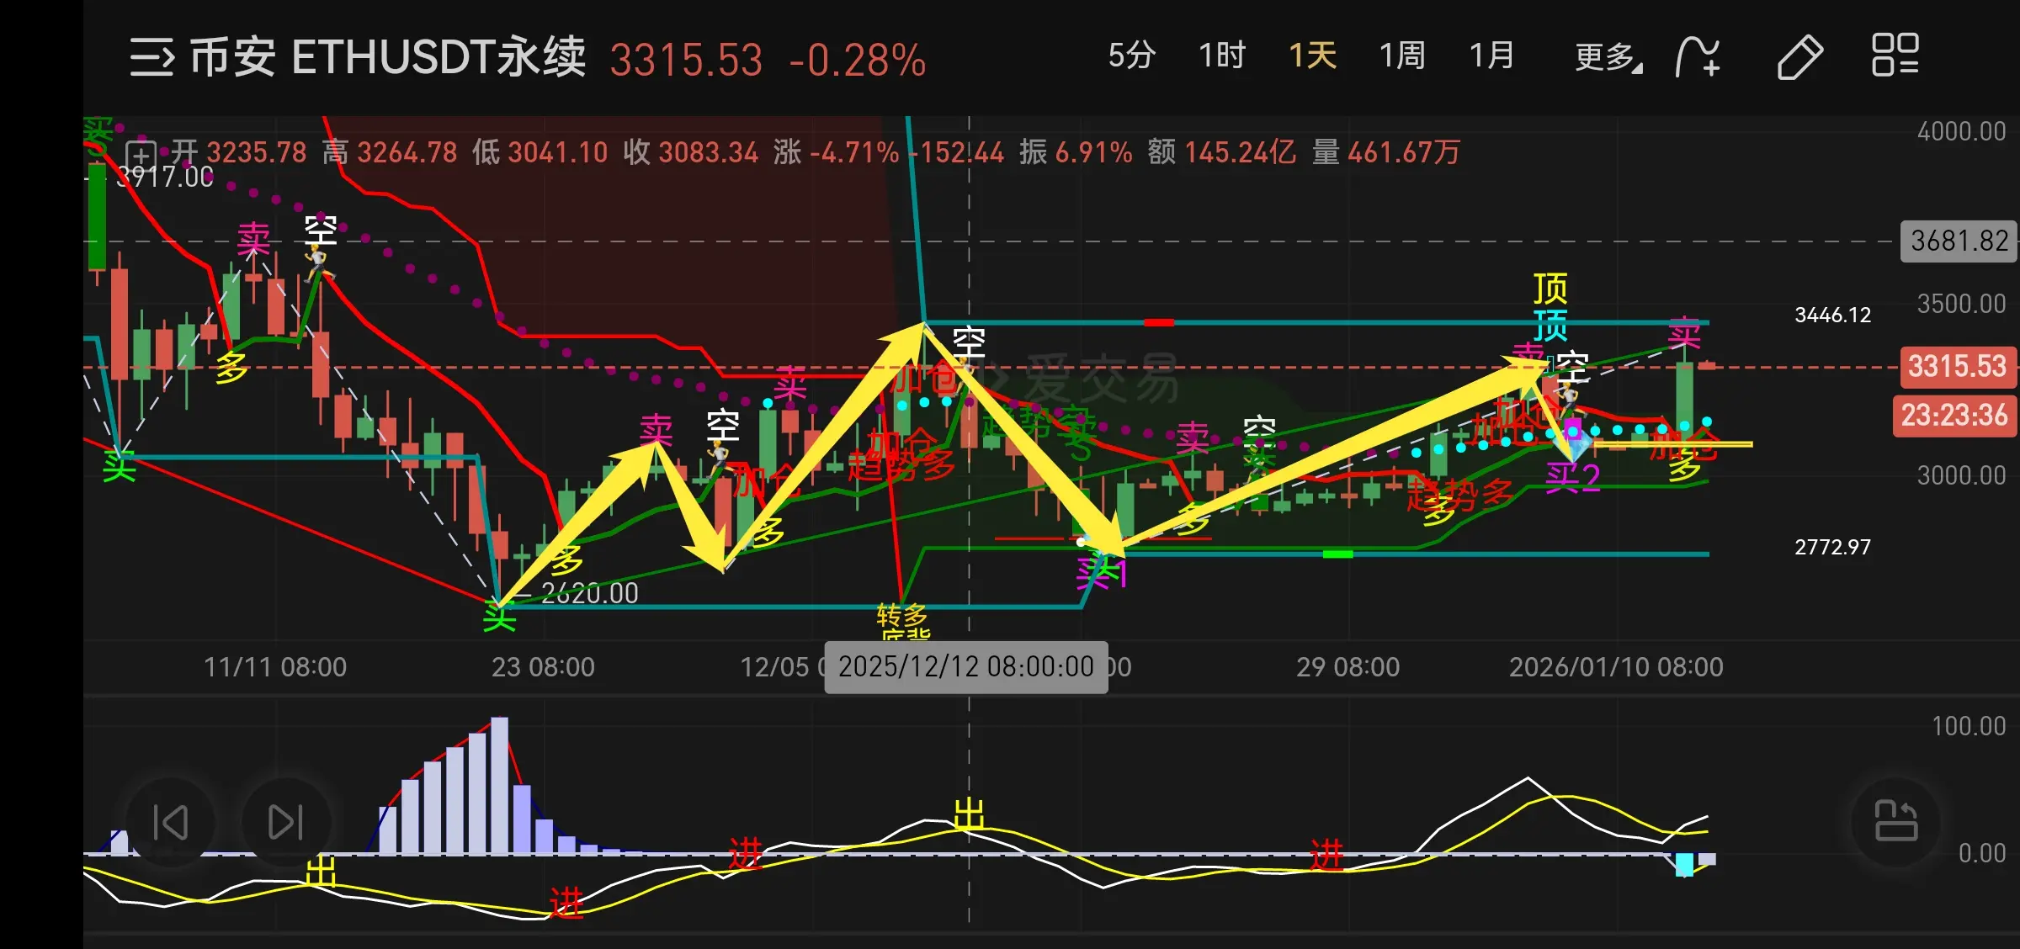This screenshot has width=2020, height=949.
Task: Select the pencil drawing tool
Action: coord(1799,57)
